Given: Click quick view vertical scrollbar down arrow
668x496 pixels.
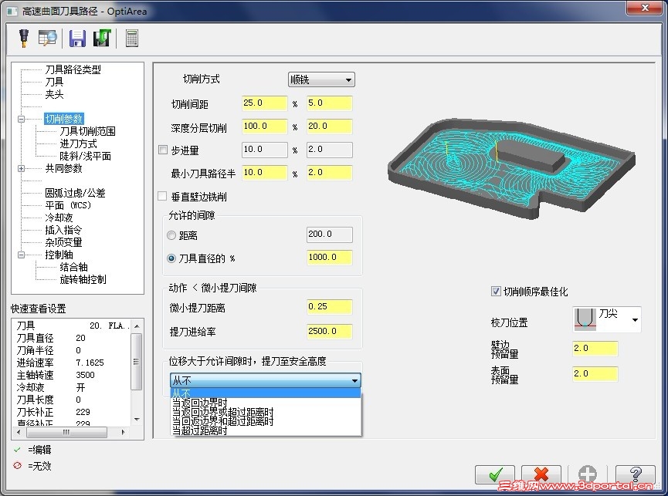Looking at the screenshot, I should [x=137, y=419].
